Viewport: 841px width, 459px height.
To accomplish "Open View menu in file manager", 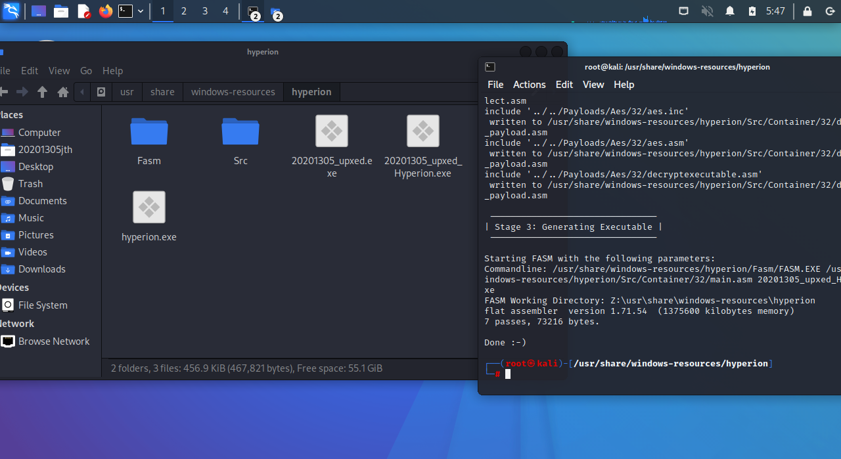I will [x=59, y=71].
